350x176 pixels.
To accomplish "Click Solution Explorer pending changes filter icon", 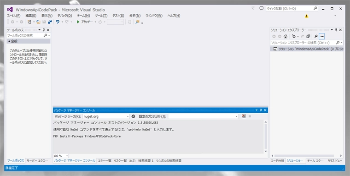I will (x=294, y=37).
